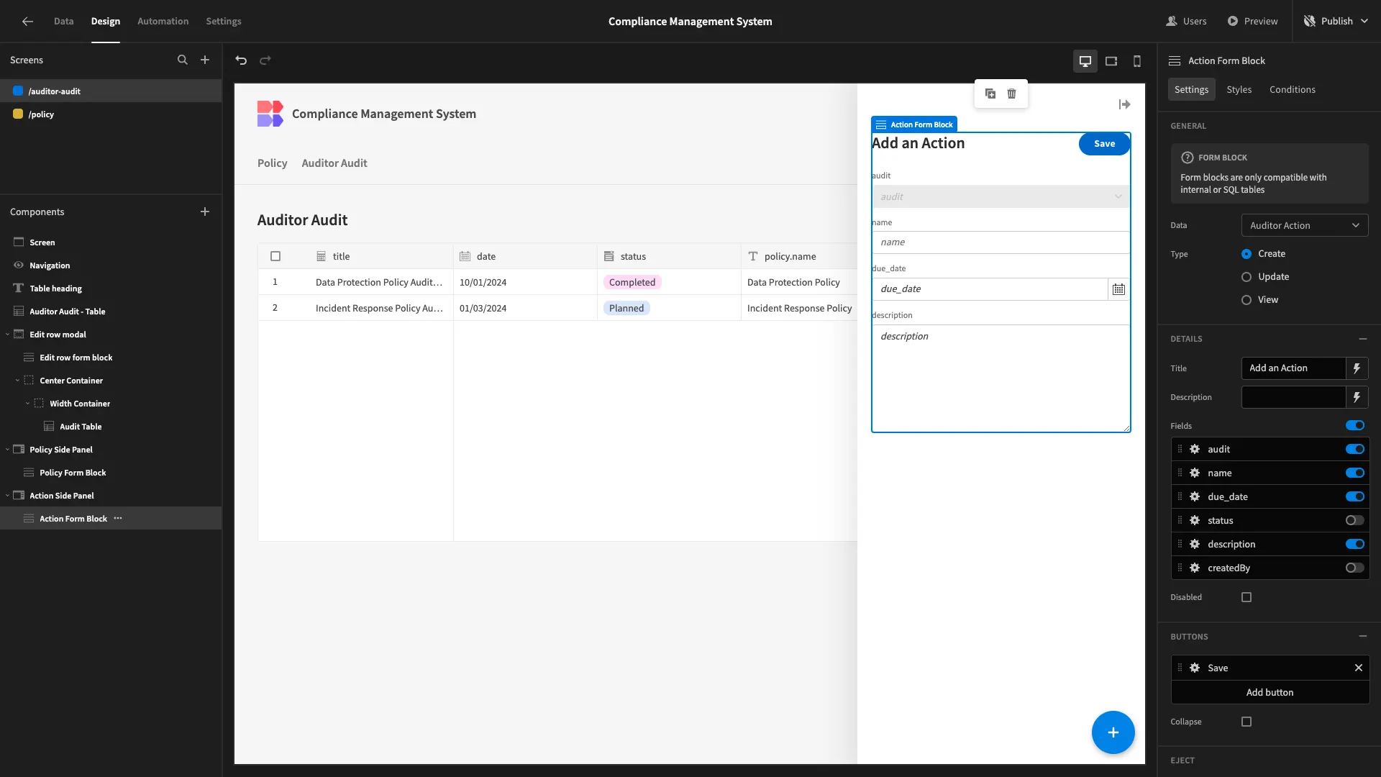The height and width of the screenshot is (777, 1381).
Task: Click the back arrow icon
Action: point(27,22)
